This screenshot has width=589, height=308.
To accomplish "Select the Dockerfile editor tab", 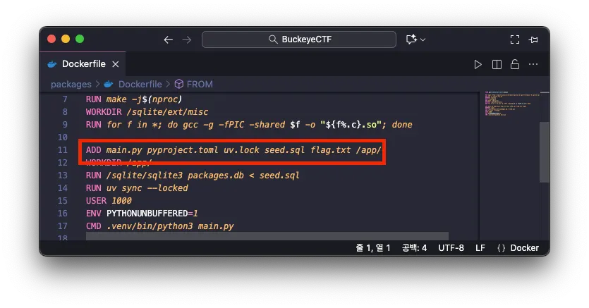I will (83, 64).
